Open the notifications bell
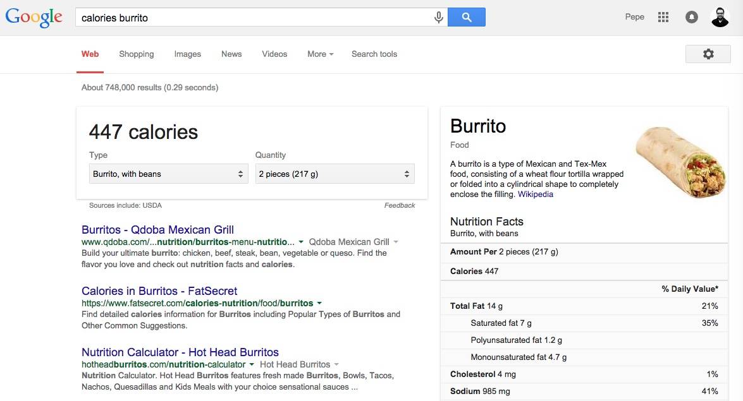Image resolution: width=743 pixels, height=401 pixels. point(691,17)
